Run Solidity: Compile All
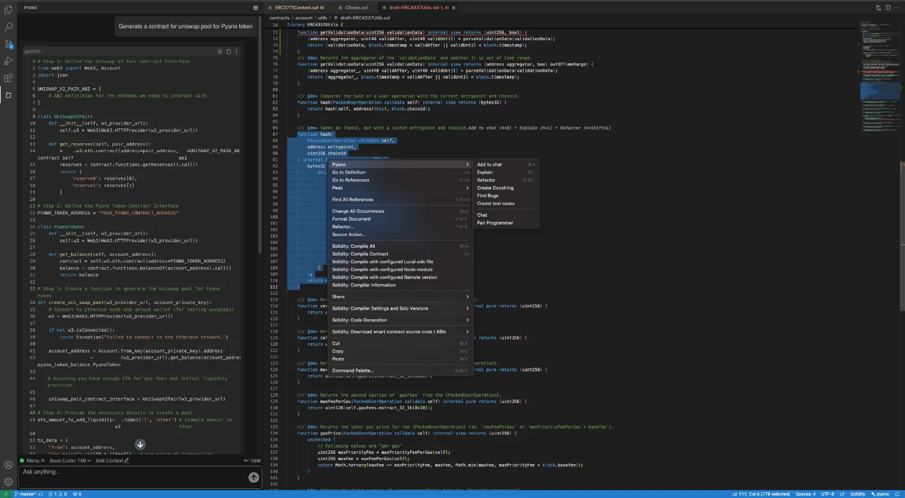The width and height of the screenshot is (905, 498). (x=400, y=246)
